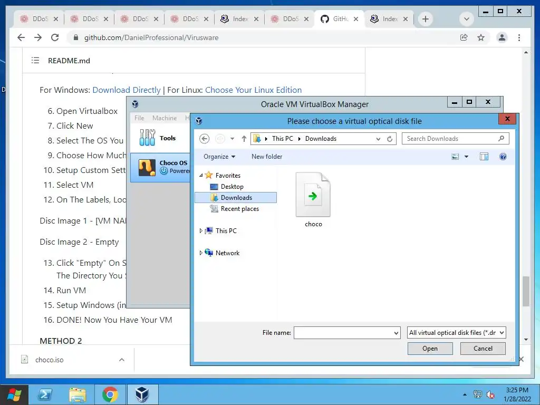Viewport: 540px width, 405px height.
Task: Open the Chrome profile icon
Action: [x=502, y=37]
